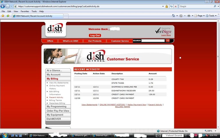Open Favorites Center star icon

click(3, 16)
